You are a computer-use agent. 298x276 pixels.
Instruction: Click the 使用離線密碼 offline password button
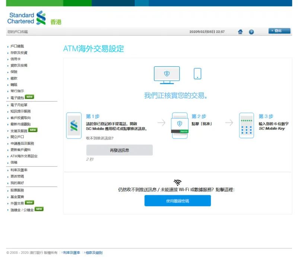coord(177,201)
